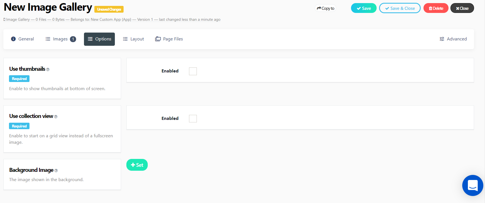Enable the Use collection view checkbox

tap(193, 118)
